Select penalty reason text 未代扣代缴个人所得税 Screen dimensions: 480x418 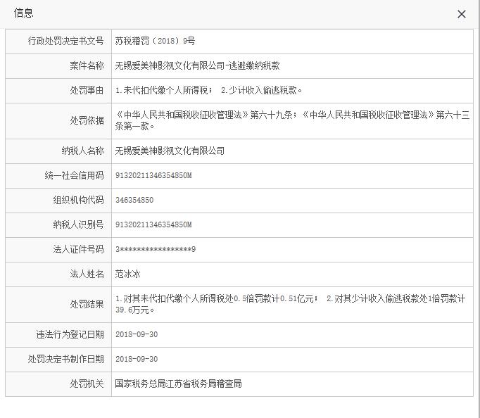pyautogui.click(x=165, y=90)
